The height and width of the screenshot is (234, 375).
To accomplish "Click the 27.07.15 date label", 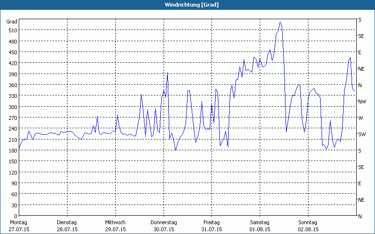I will 19,229.
